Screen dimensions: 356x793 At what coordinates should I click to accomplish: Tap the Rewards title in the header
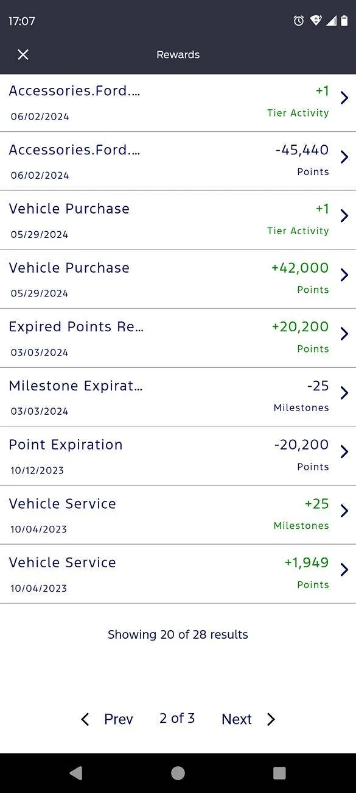pyautogui.click(x=178, y=54)
